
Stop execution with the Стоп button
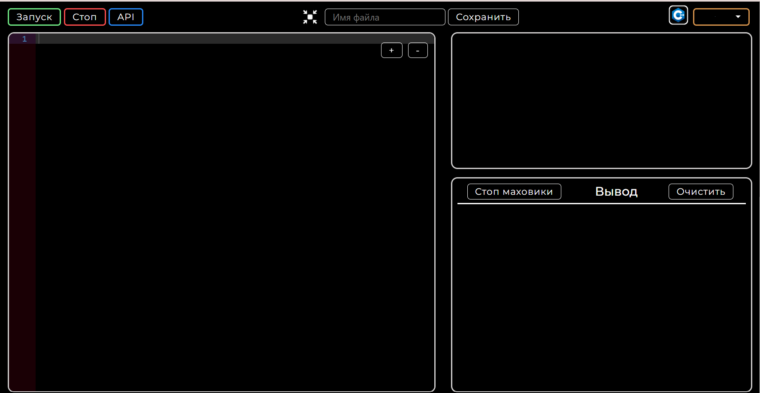click(85, 17)
